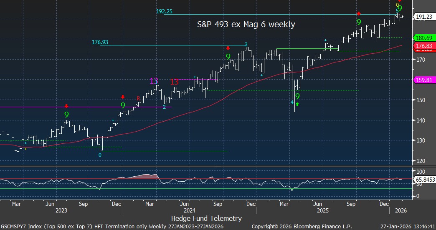Click the 65.8453 RSI value tag
Image resolution: width=436 pixels, height=230 pixels.
(423, 179)
